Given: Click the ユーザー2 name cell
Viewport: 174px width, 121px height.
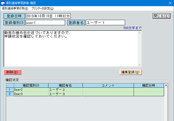Looking at the screenshot, I should tap(65, 90).
